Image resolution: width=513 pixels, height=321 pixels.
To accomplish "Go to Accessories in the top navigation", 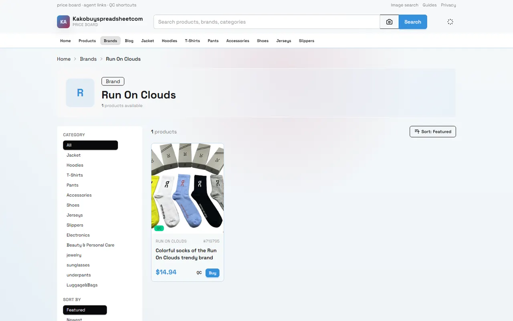I will click(238, 41).
